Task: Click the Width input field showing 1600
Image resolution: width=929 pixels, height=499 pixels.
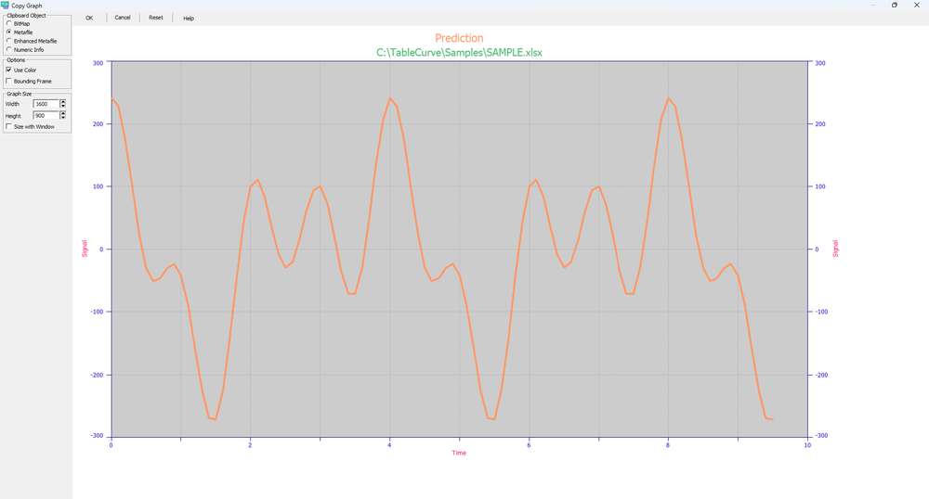Action: click(x=46, y=104)
